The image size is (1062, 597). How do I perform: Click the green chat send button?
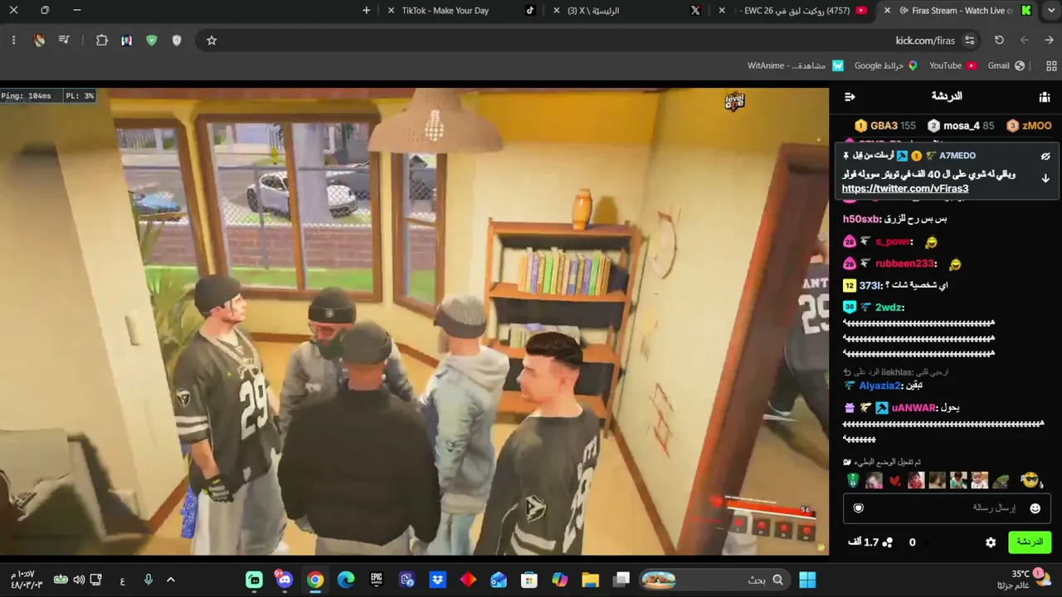[1030, 542]
